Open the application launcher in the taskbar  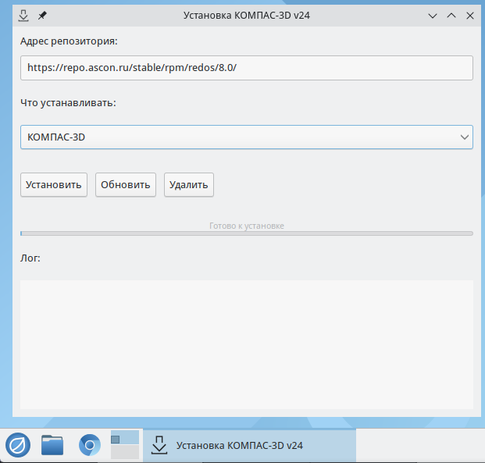click(18, 445)
